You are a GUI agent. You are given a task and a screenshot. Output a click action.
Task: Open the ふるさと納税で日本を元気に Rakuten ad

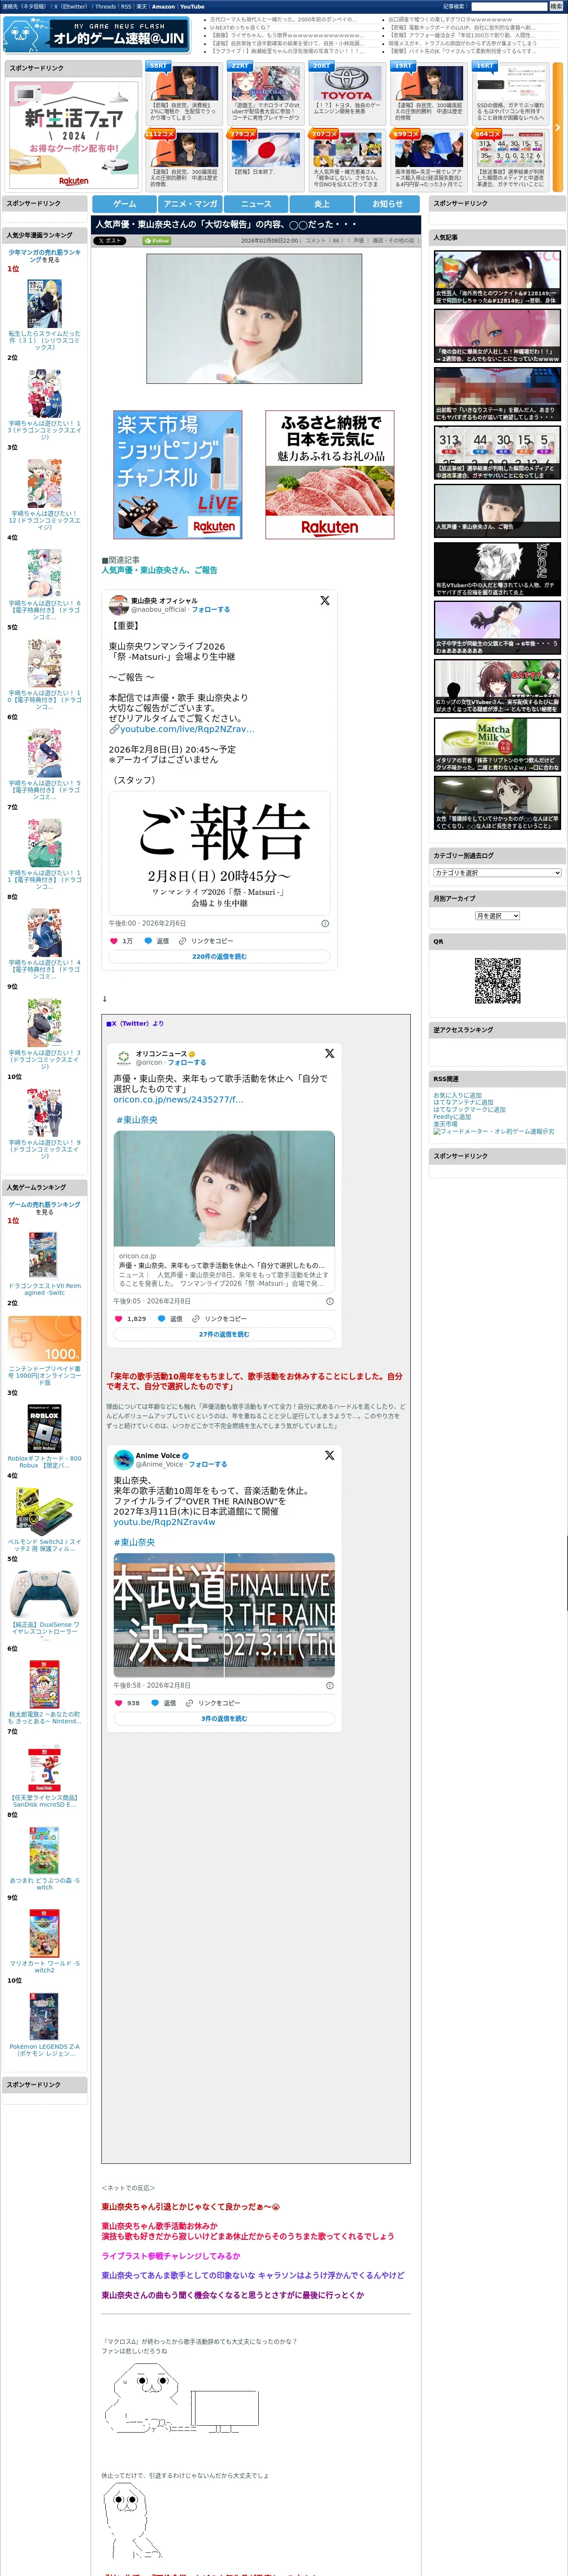(x=329, y=475)
